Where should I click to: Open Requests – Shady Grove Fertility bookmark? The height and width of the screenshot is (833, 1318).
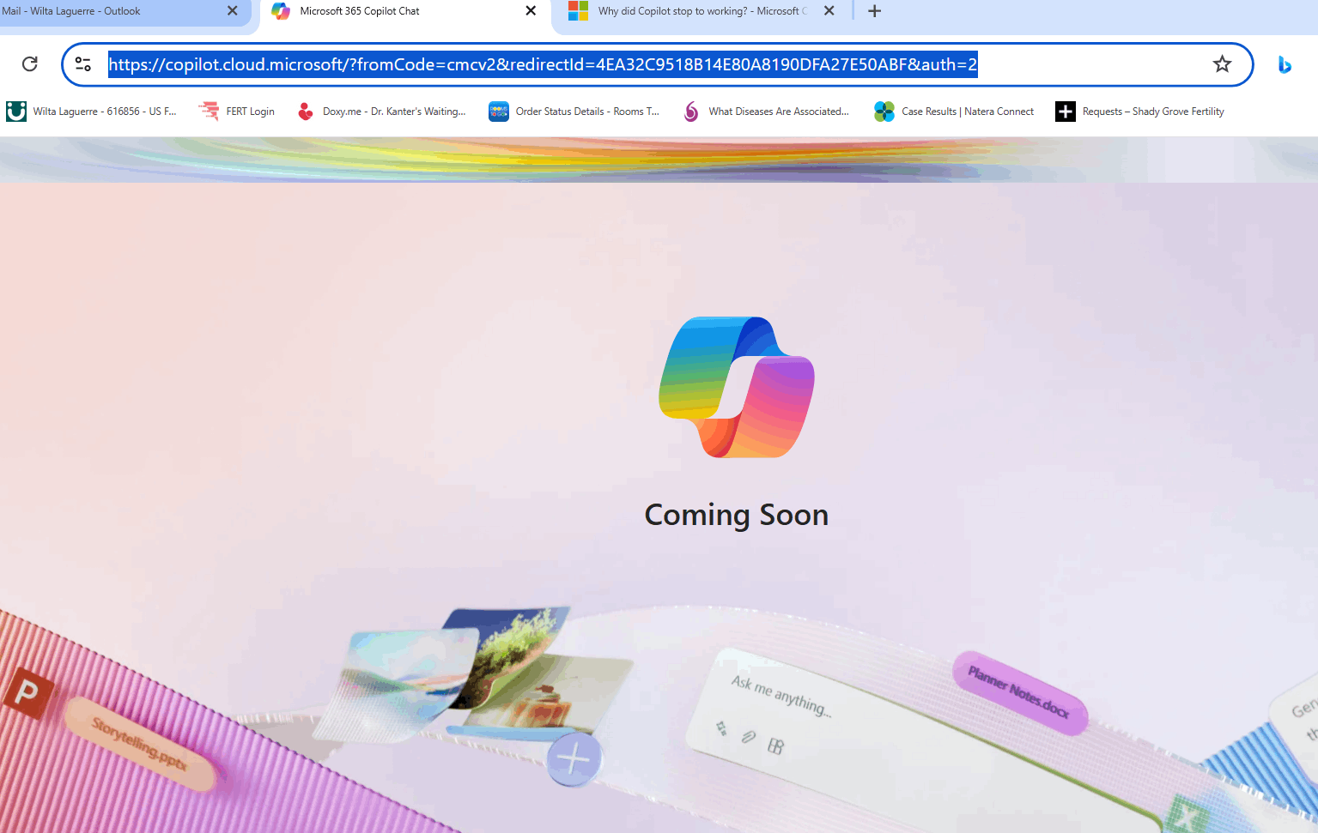coord(1140,112)
